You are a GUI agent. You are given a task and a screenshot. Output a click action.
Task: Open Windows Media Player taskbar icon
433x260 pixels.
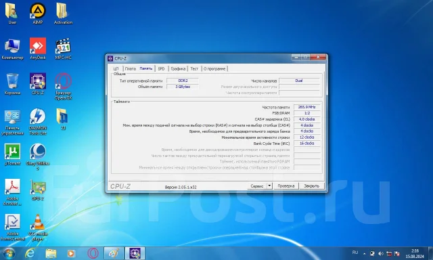(71, 253)
